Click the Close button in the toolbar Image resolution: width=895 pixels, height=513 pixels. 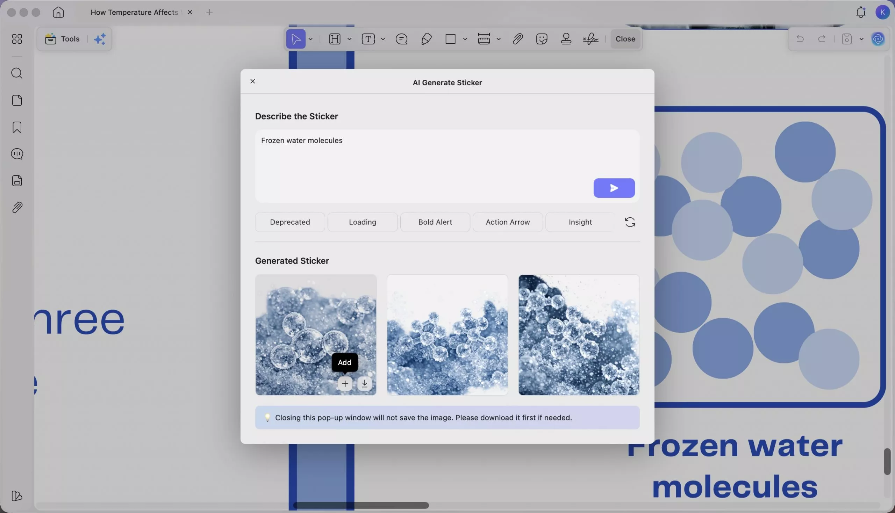[625, 39]
